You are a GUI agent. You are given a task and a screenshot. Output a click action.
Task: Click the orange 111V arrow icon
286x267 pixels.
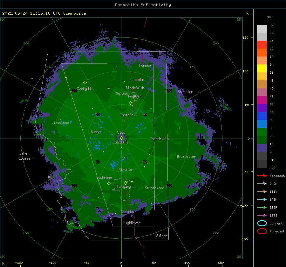(x=262, y=191)
